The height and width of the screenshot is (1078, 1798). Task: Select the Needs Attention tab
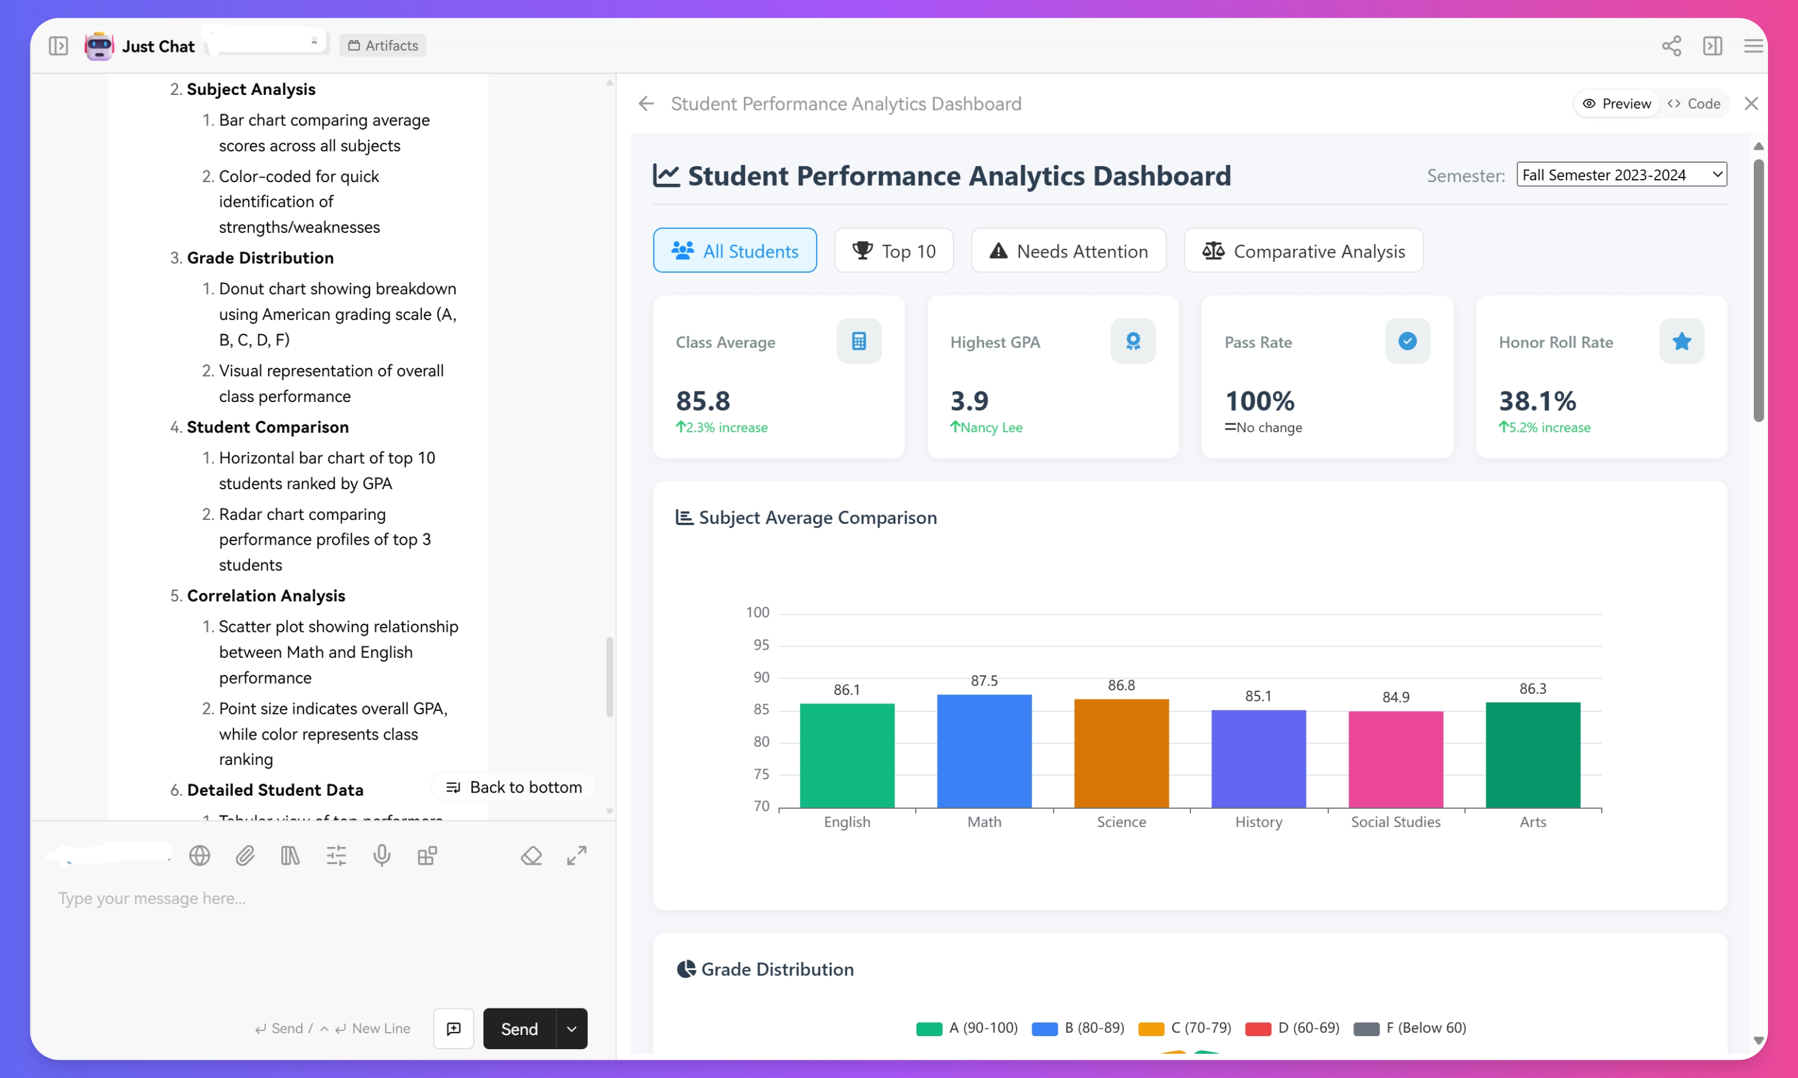point(1069,250)
